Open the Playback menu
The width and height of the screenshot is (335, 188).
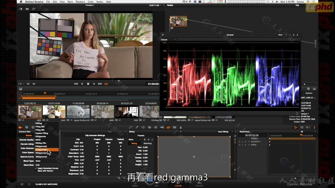[80, 2]
